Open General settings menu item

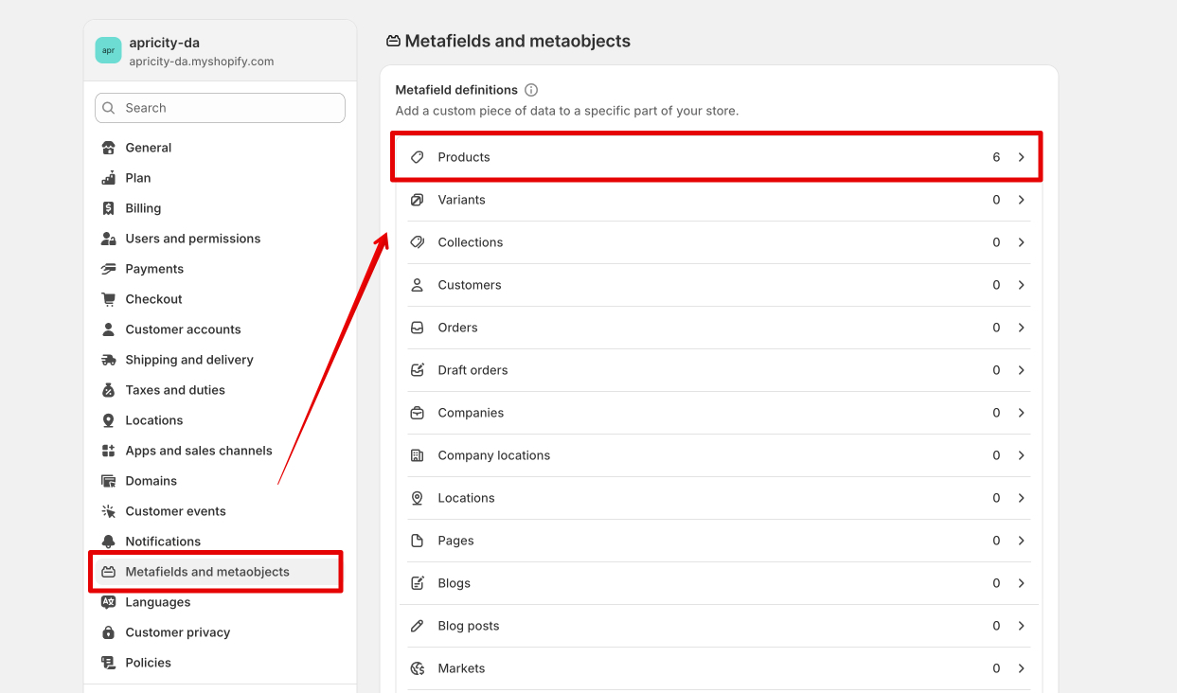pyautogui.click(x=149, y=148)
